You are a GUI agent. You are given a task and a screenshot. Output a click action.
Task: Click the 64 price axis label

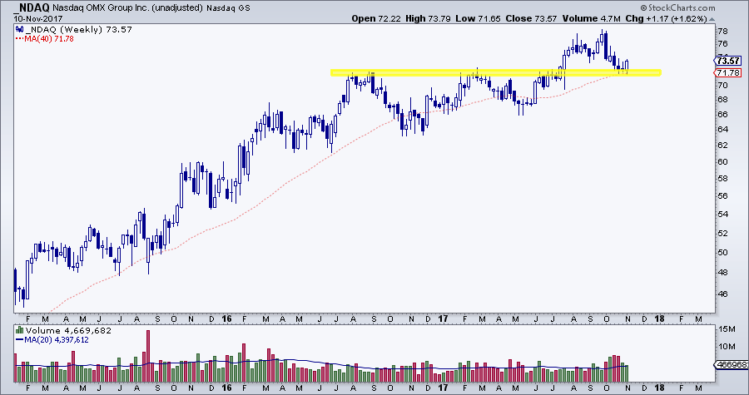coord(722,129)
